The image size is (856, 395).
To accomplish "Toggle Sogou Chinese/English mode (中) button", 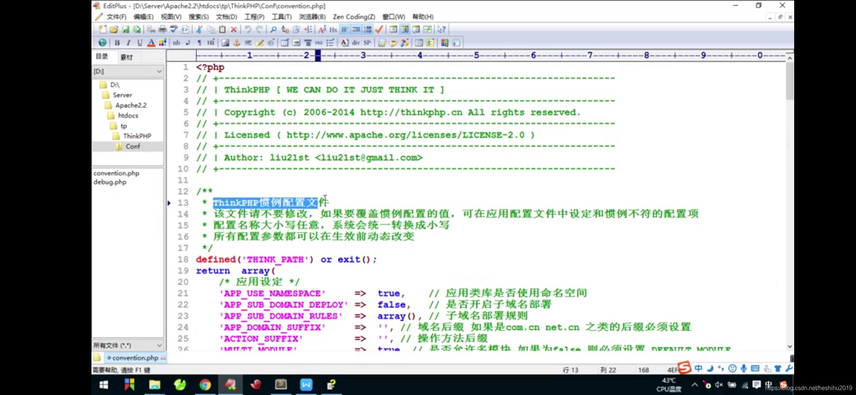I will pyautogui.click(x=698, y=368).
